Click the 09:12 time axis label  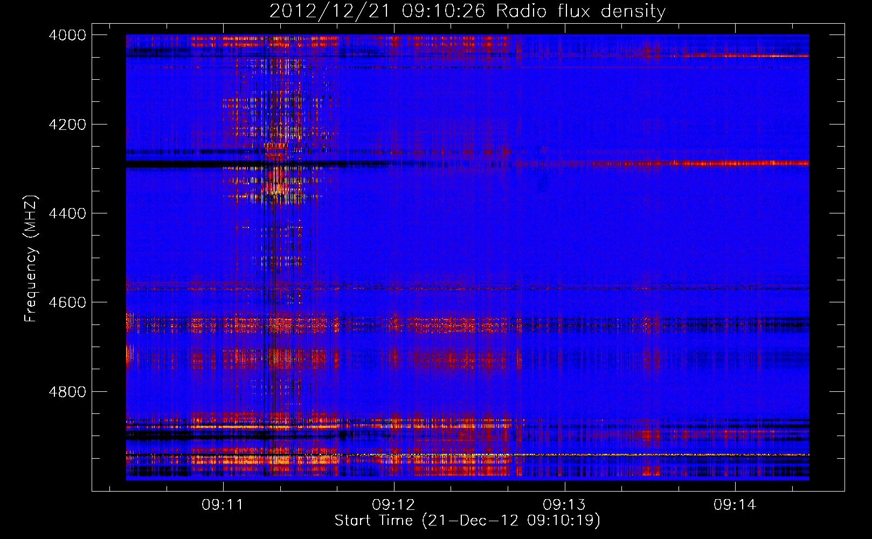394,505
